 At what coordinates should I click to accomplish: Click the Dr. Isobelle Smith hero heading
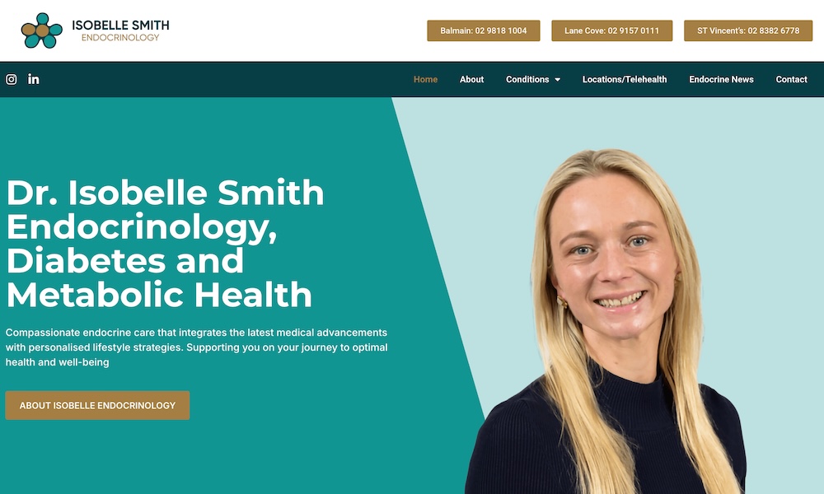[165, 244]
